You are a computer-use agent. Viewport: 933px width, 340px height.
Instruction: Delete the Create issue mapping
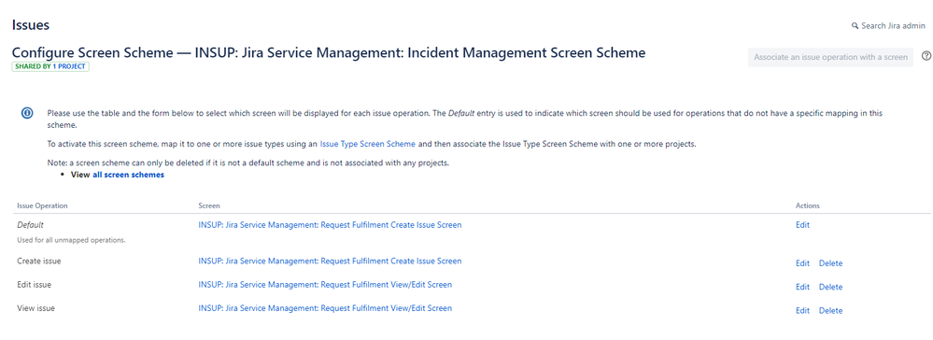coord(830,263)
